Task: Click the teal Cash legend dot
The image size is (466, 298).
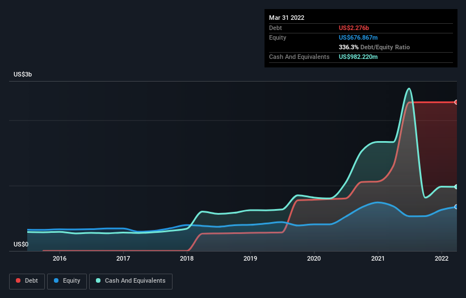Action: [98, 280]
